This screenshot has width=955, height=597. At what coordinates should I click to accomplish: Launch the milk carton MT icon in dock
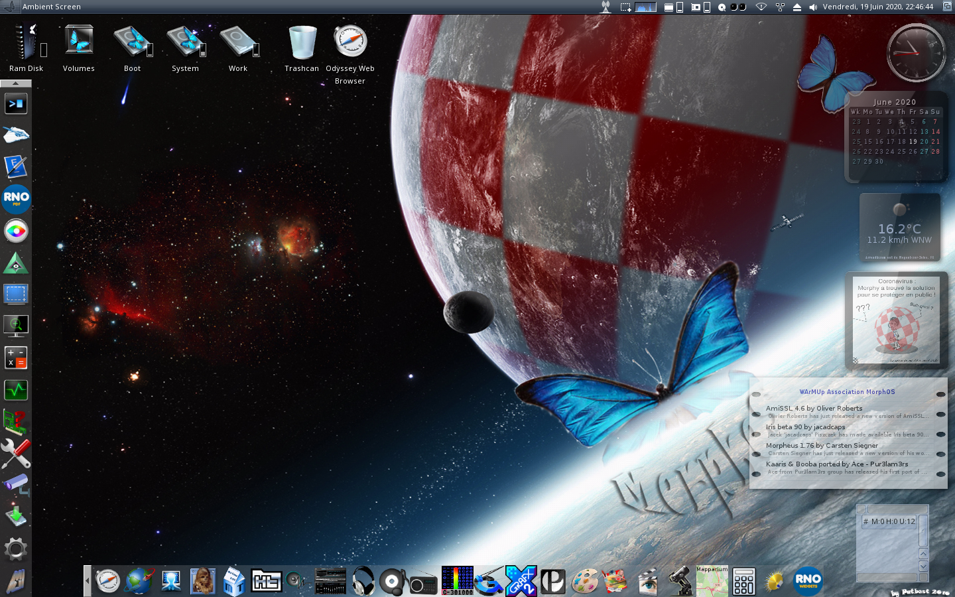tap(234, 581)
